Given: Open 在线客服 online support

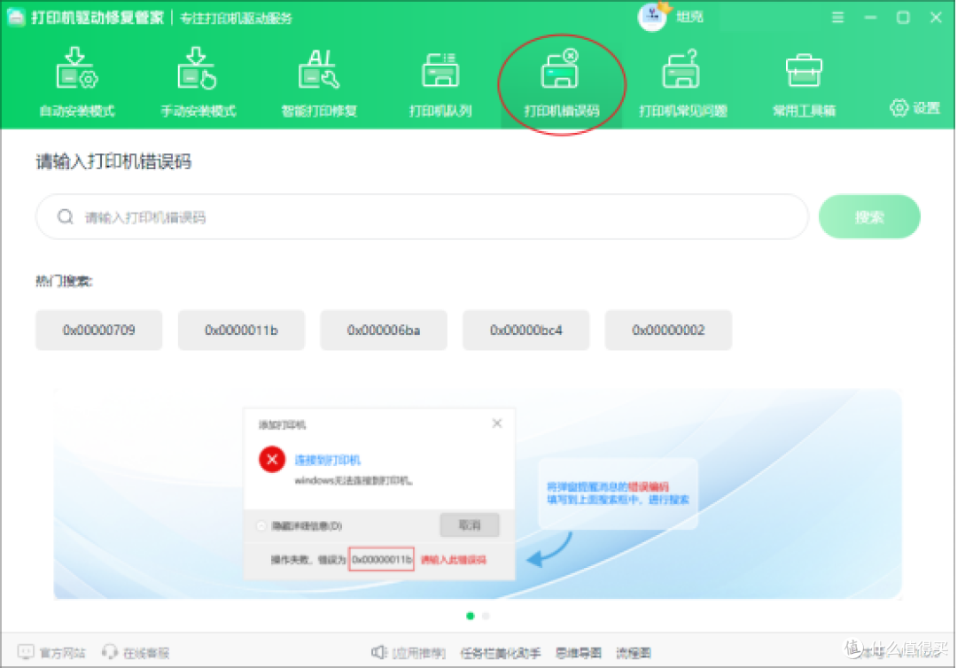Looking at the screenshot, I should coord(136,653).
